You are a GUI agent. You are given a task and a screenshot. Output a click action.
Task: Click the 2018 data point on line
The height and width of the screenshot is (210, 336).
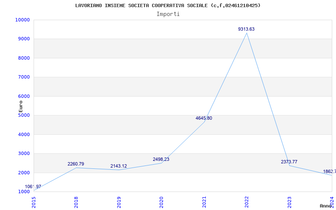pyautogui.click(x=76, y=168)
